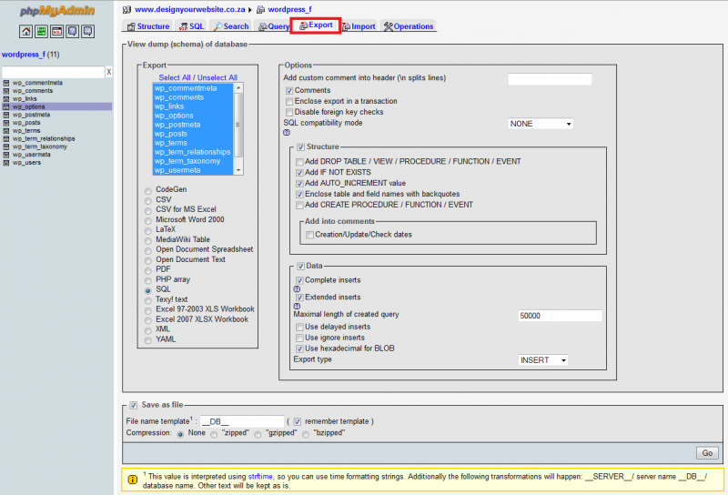Open the SQL query window icon
The image size is (728, 495).
tap(56, 32)
